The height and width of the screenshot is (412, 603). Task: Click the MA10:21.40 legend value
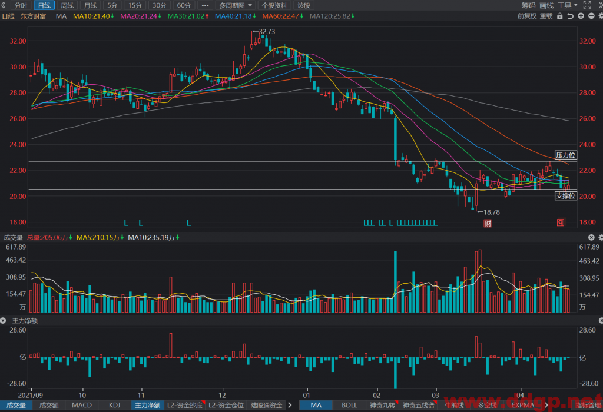(x=94, y=16)
